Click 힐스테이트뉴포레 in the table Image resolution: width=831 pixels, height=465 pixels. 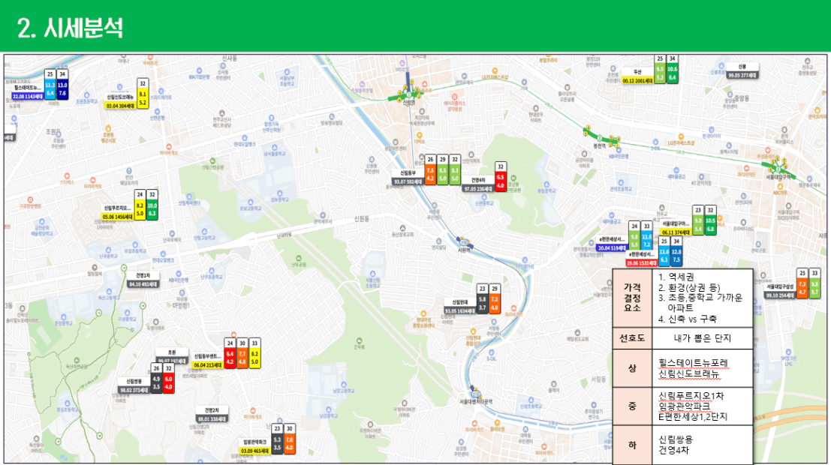click(694, 363)
